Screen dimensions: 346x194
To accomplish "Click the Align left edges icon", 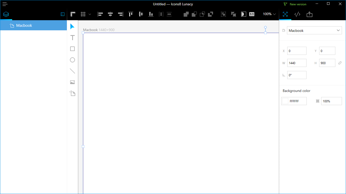I will tap(100, 14).
